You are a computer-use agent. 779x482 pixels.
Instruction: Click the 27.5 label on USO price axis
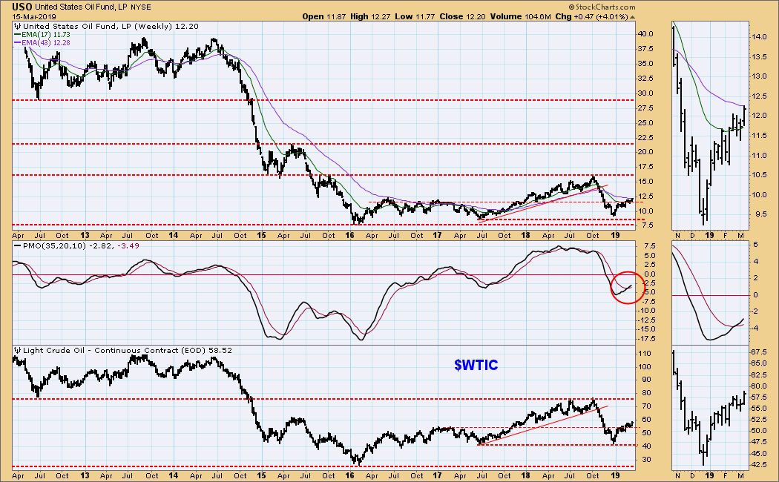coord(645,108)
